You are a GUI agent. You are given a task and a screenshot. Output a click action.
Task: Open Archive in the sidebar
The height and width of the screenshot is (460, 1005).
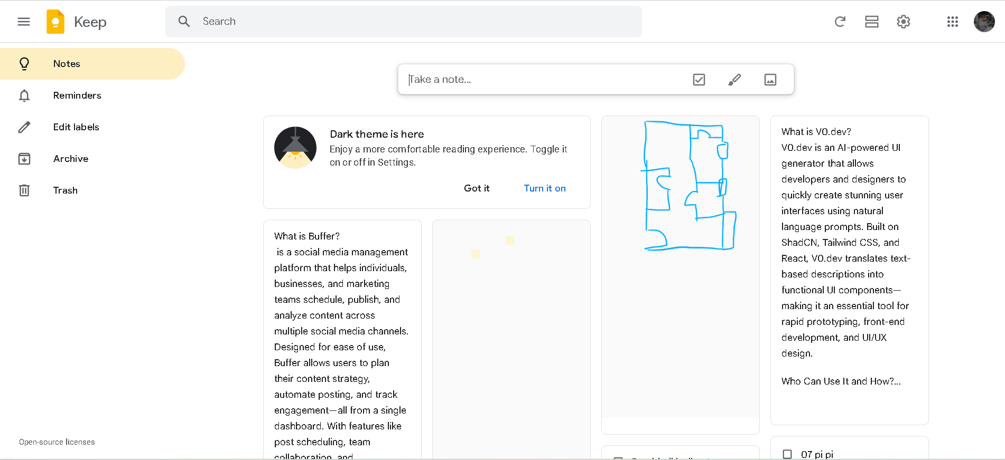(92, 159)
